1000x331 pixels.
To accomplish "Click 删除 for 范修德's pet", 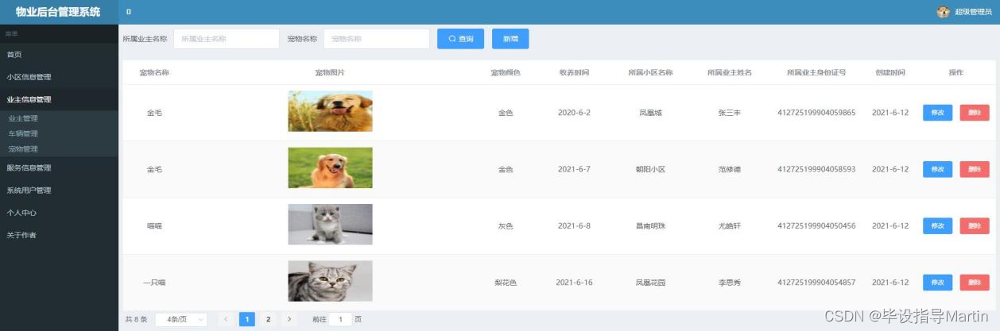I will (975, 169).
